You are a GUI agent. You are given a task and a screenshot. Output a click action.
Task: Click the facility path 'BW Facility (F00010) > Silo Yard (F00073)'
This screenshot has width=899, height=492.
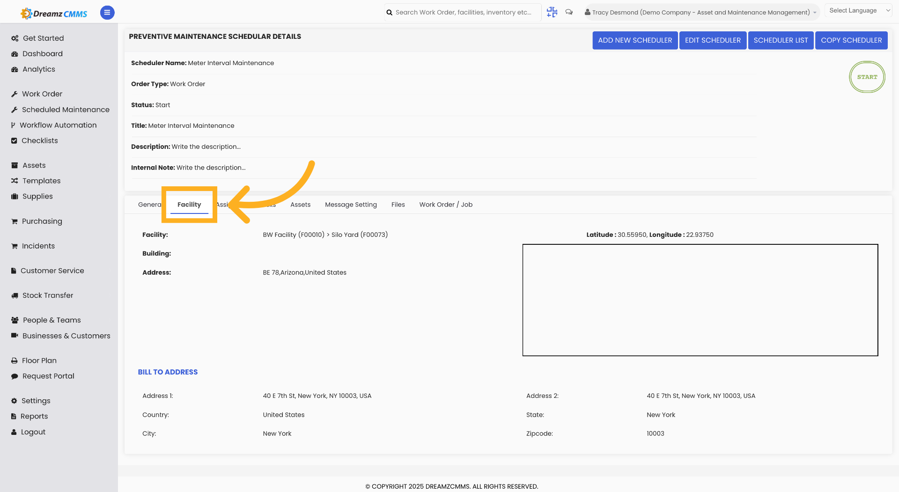pyautogui.click(x=325, y=235)
